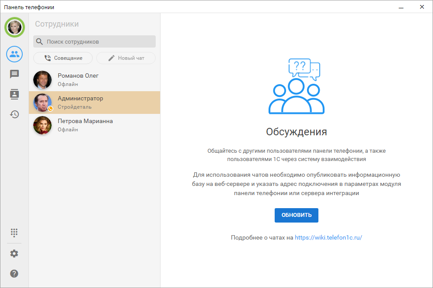Screen dimensions: 433x288
Task: Click the help question mark icon
Action: (x=14, y=274)
